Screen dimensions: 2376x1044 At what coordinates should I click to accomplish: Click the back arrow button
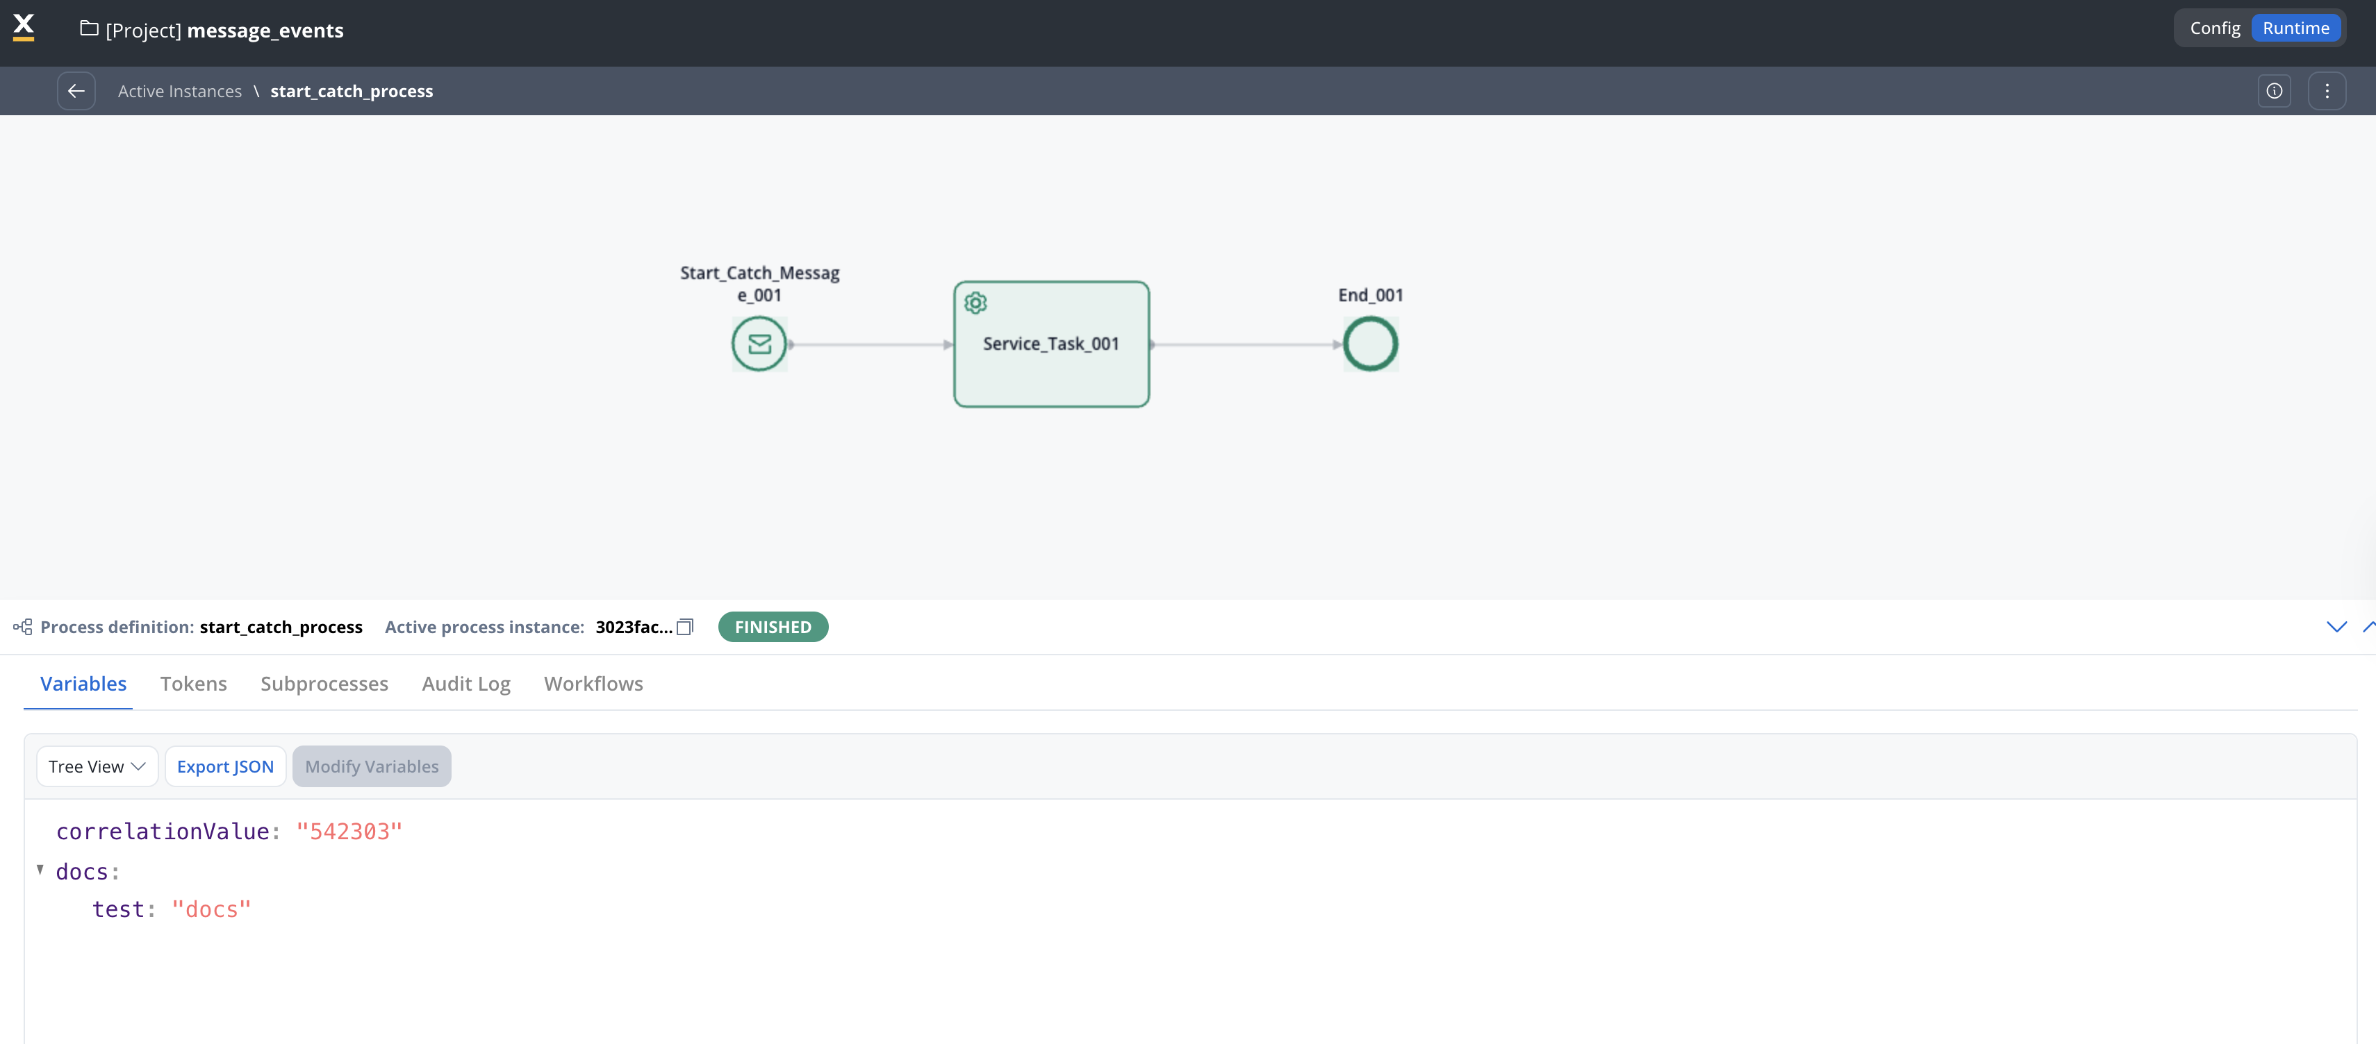pos(76,91)
